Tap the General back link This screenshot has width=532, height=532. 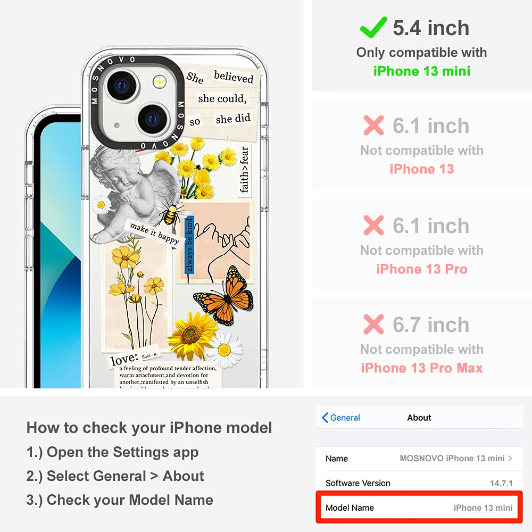pyautogui.click(x=340, y=418)
